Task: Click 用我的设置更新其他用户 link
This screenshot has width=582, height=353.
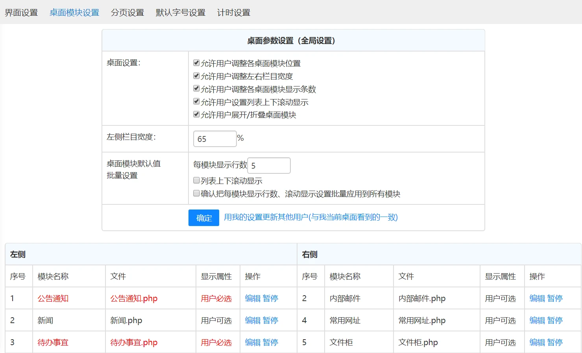Action: [x=310, y=217]
